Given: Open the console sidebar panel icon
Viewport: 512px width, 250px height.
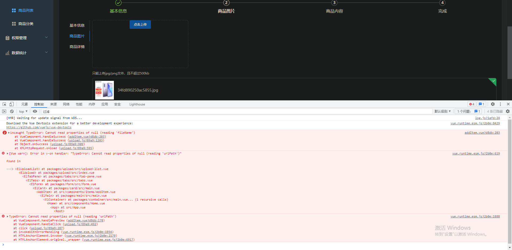Looking at the screenshot, I should [4, 111].
